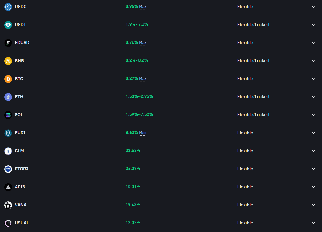The width and height of the screenshot is (322, 232).
Task: Click the Ethereum ETH icon
Action: tap(8, 97)
